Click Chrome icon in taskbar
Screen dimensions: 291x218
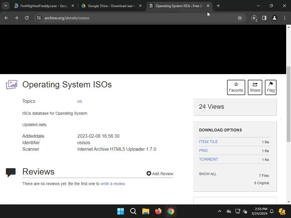pos(171,211)
